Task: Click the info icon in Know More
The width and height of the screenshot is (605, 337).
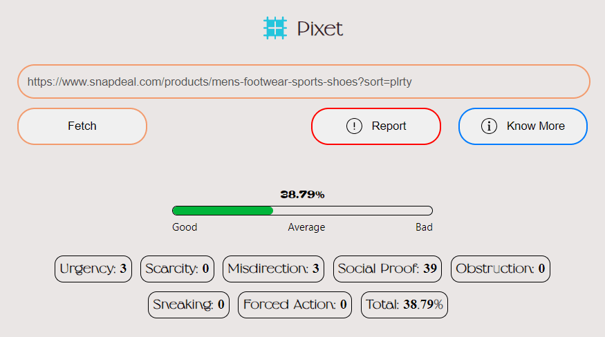Action: click(x=489, y=126)
